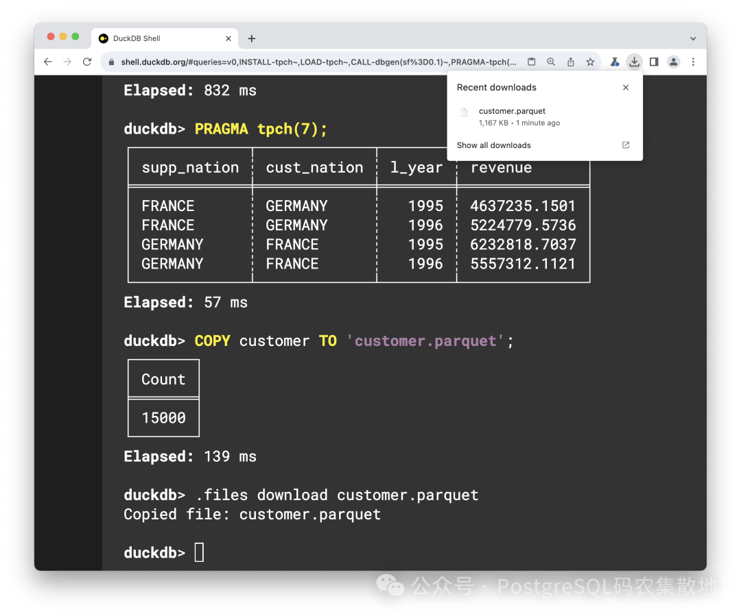Bookmark the page via the star icon
Viewport: 741px width, 616px height.
(590, 61)
